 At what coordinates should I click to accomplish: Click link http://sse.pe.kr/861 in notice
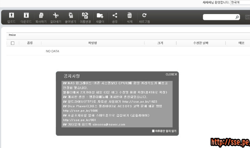click(x=79, y=120)
